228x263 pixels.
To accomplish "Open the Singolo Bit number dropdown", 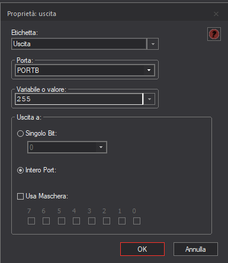I will [67, 147].
